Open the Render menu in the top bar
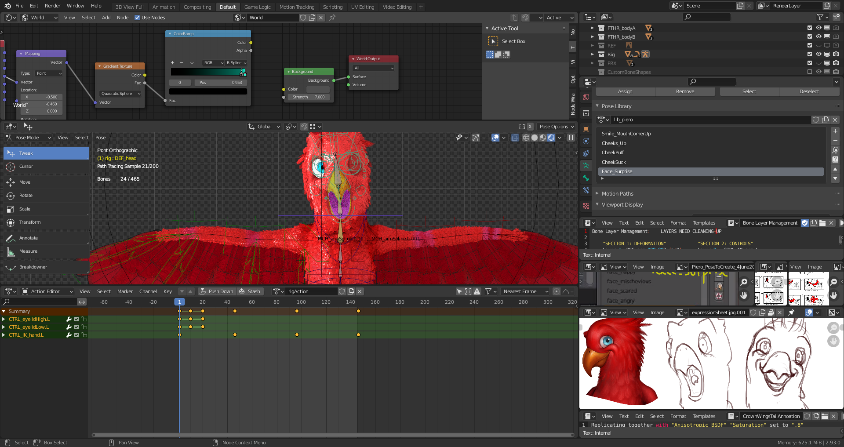The width and height of the screenshot is (844, 447). [x=52, y=6]
